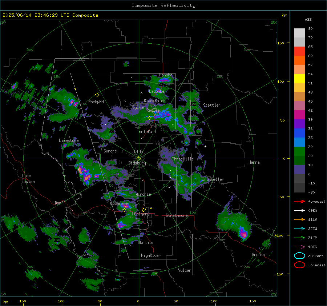Screen dimensions: 327x306
Task: Click the Strathmore label
Action: point(177,215)
